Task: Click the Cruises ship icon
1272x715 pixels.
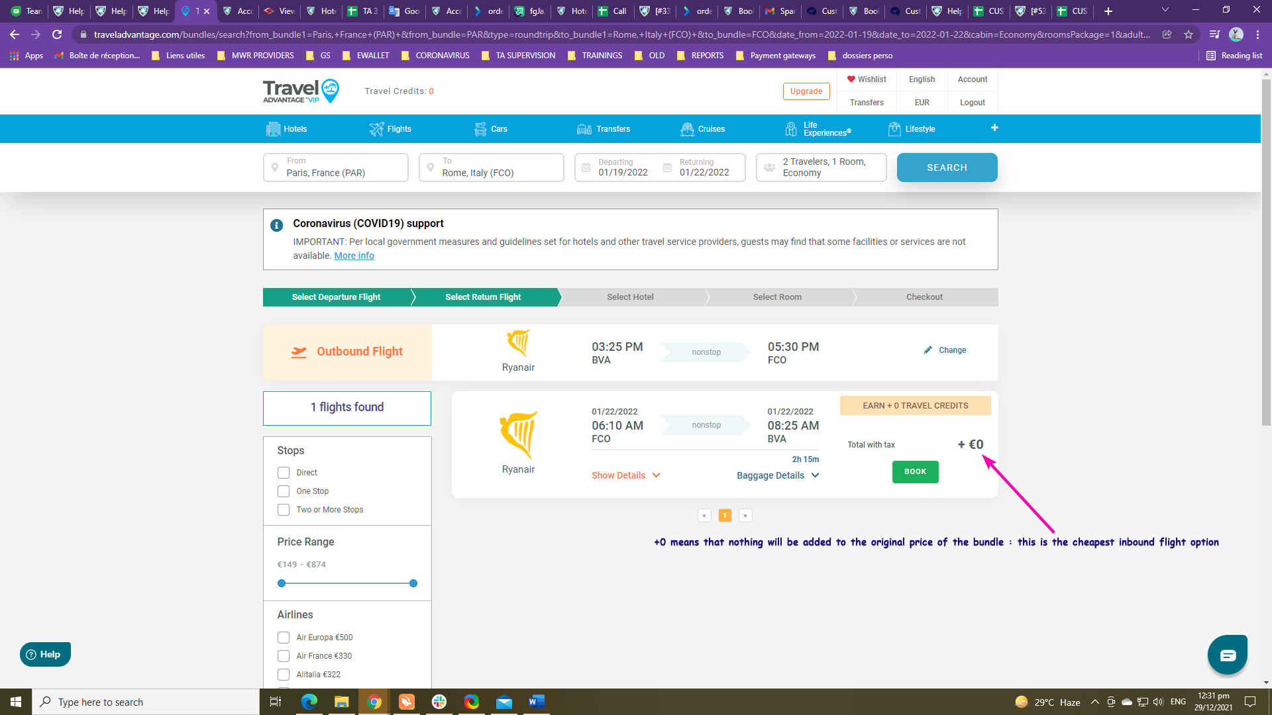Action: click(x=687, y=129)
